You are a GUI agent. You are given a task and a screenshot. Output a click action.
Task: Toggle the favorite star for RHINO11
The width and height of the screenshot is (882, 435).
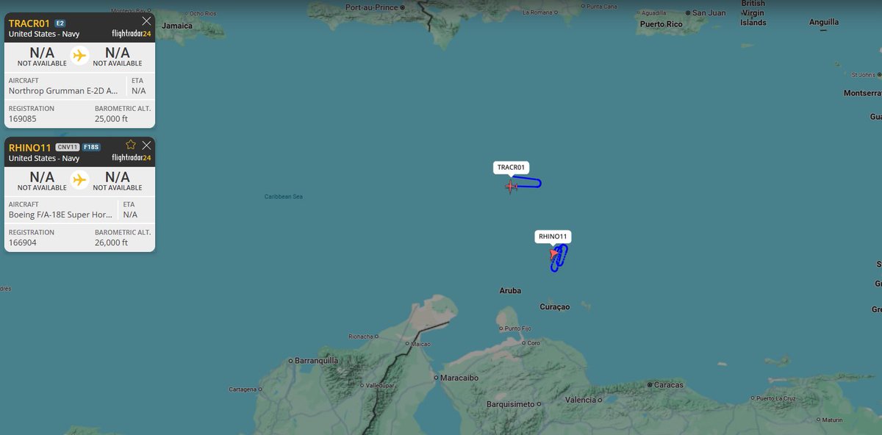(x=130, y=145)
